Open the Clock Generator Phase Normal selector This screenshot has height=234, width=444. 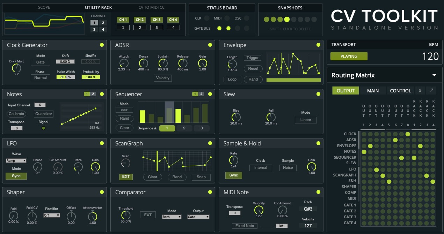click(41, 77)
